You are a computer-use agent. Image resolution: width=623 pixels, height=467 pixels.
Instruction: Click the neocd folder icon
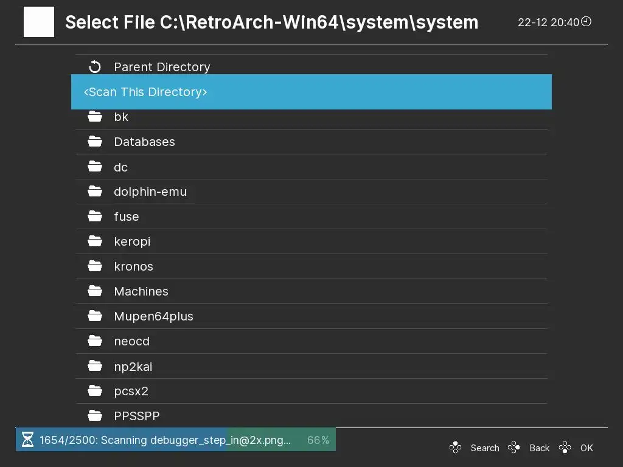[x=94, y=341]
